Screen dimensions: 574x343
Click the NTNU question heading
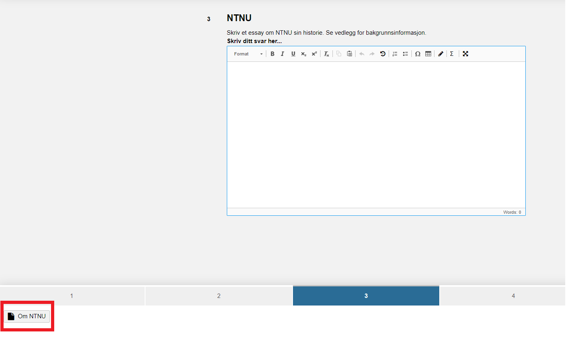[x=239, y=18]
